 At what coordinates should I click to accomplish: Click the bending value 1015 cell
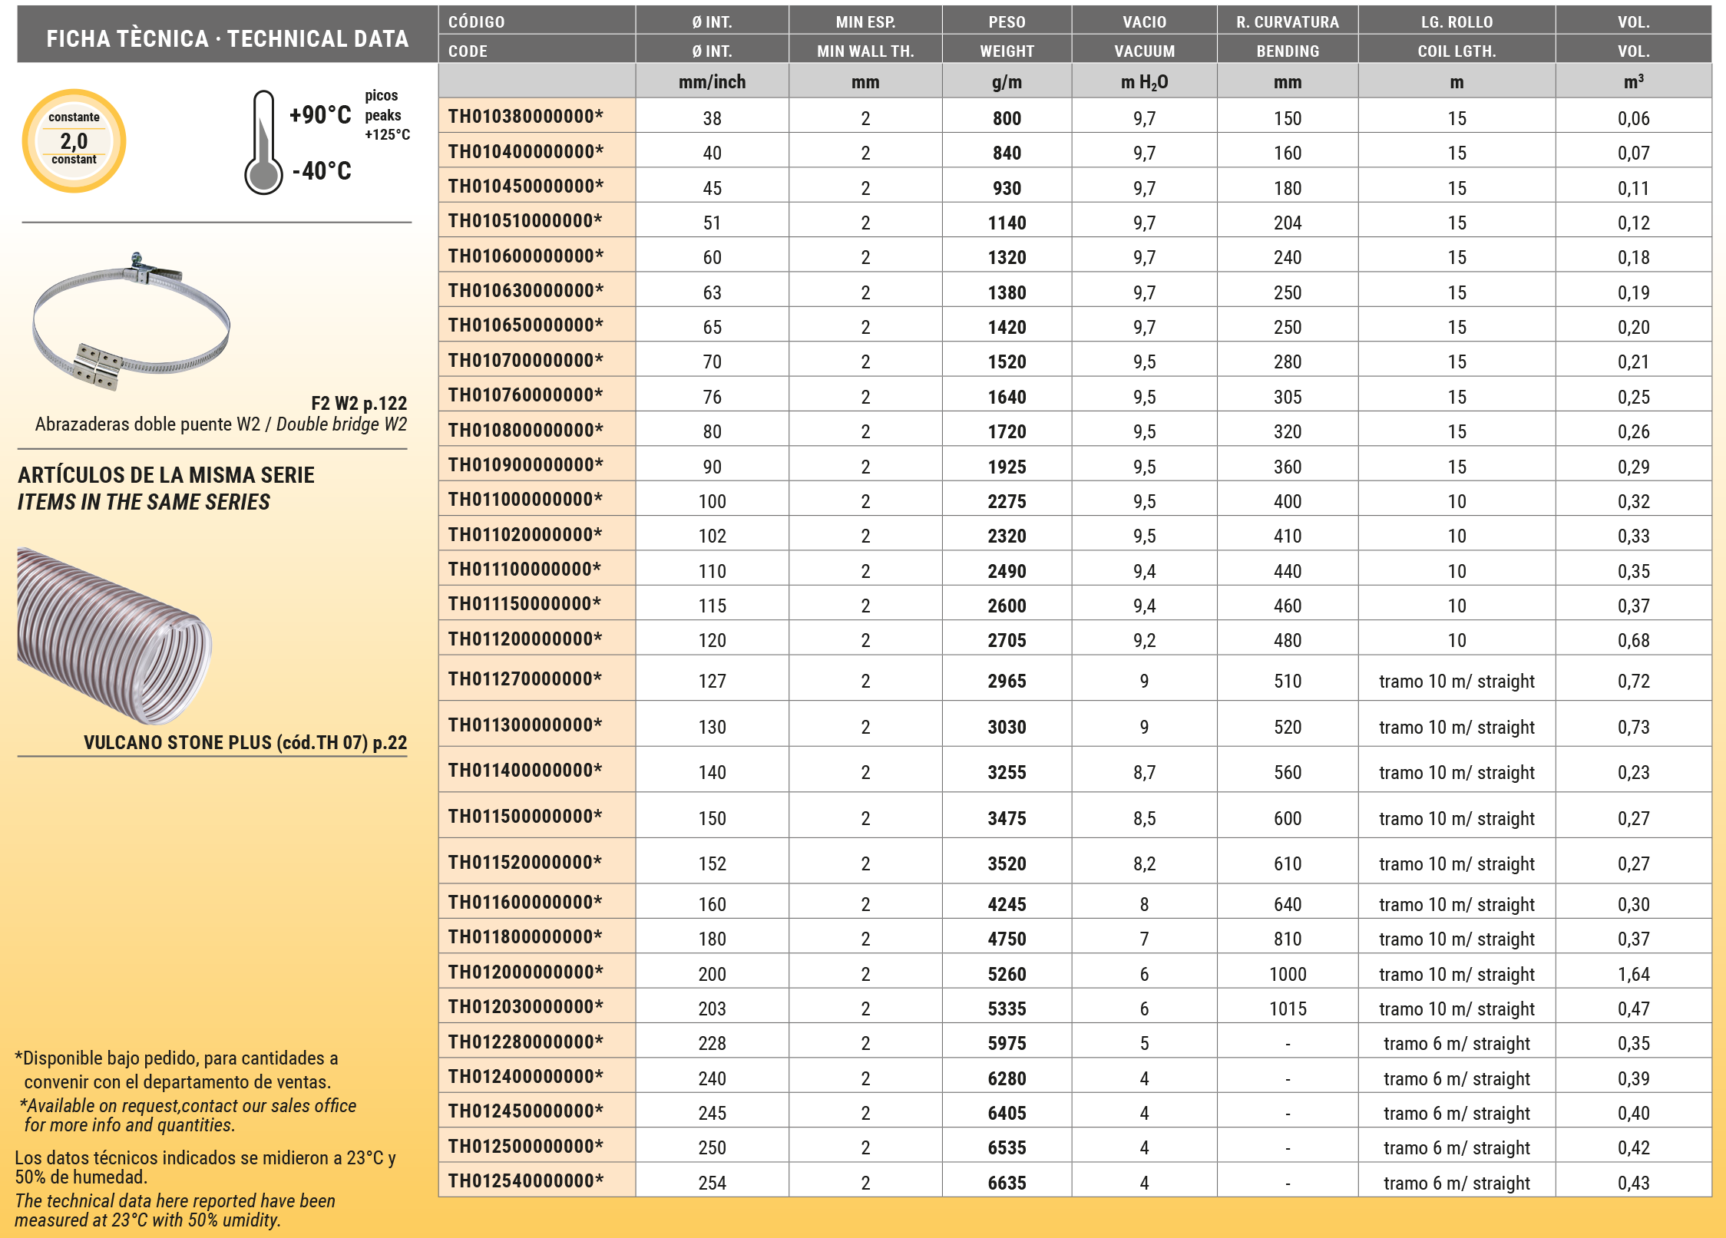click(1287, 1009)
